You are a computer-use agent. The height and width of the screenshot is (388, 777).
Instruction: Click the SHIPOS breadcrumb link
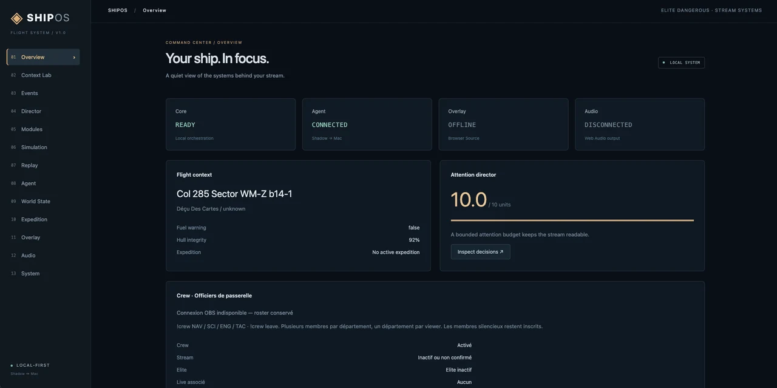click(118, 10)
